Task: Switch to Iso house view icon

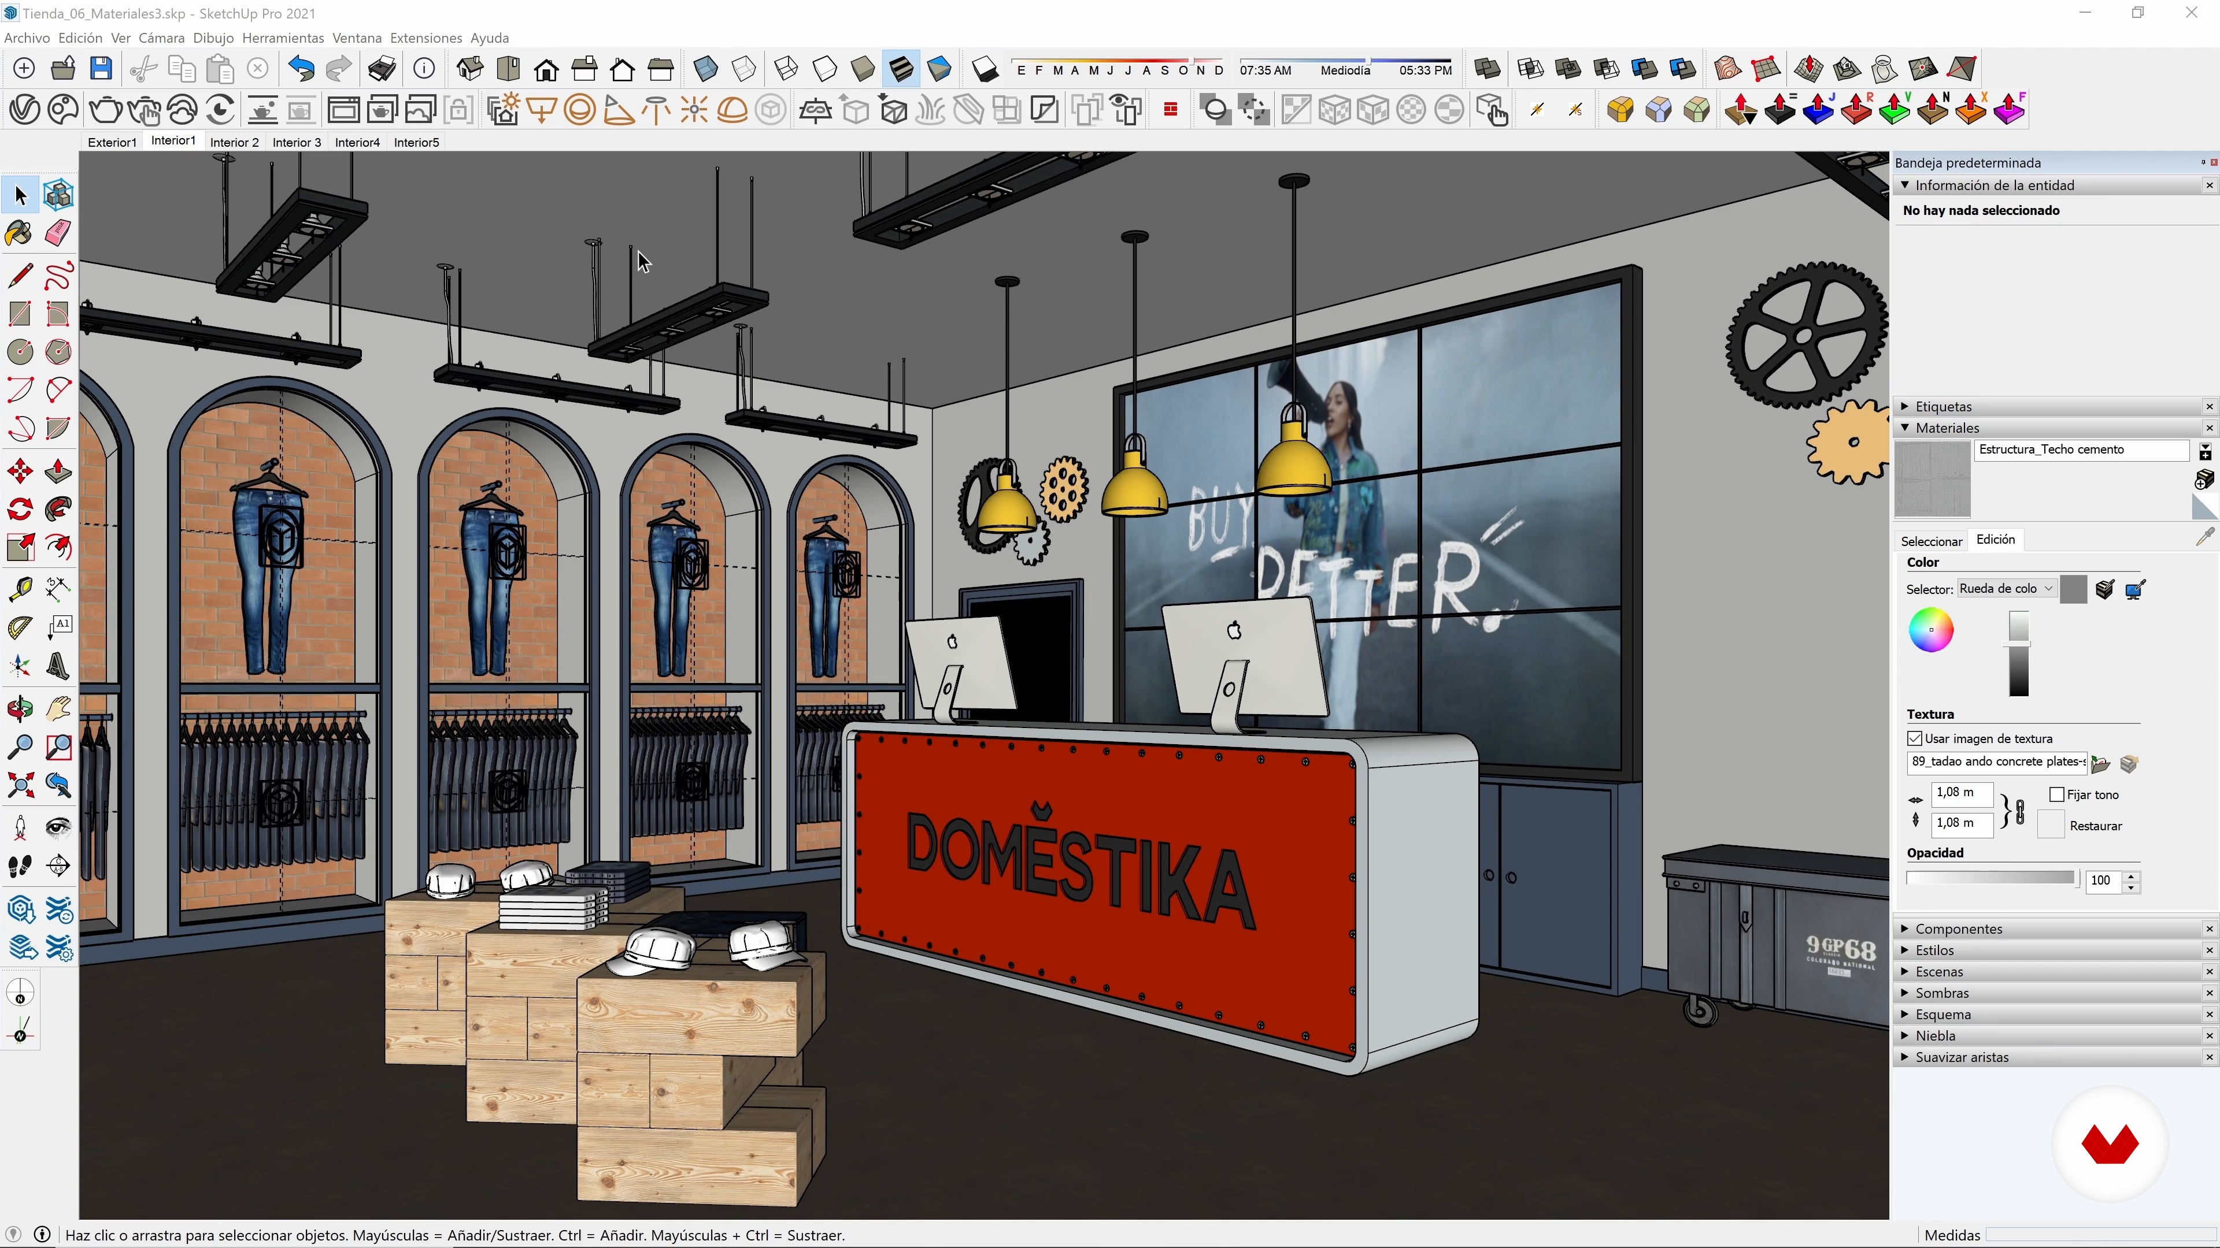Action: [x=469, y=68]
